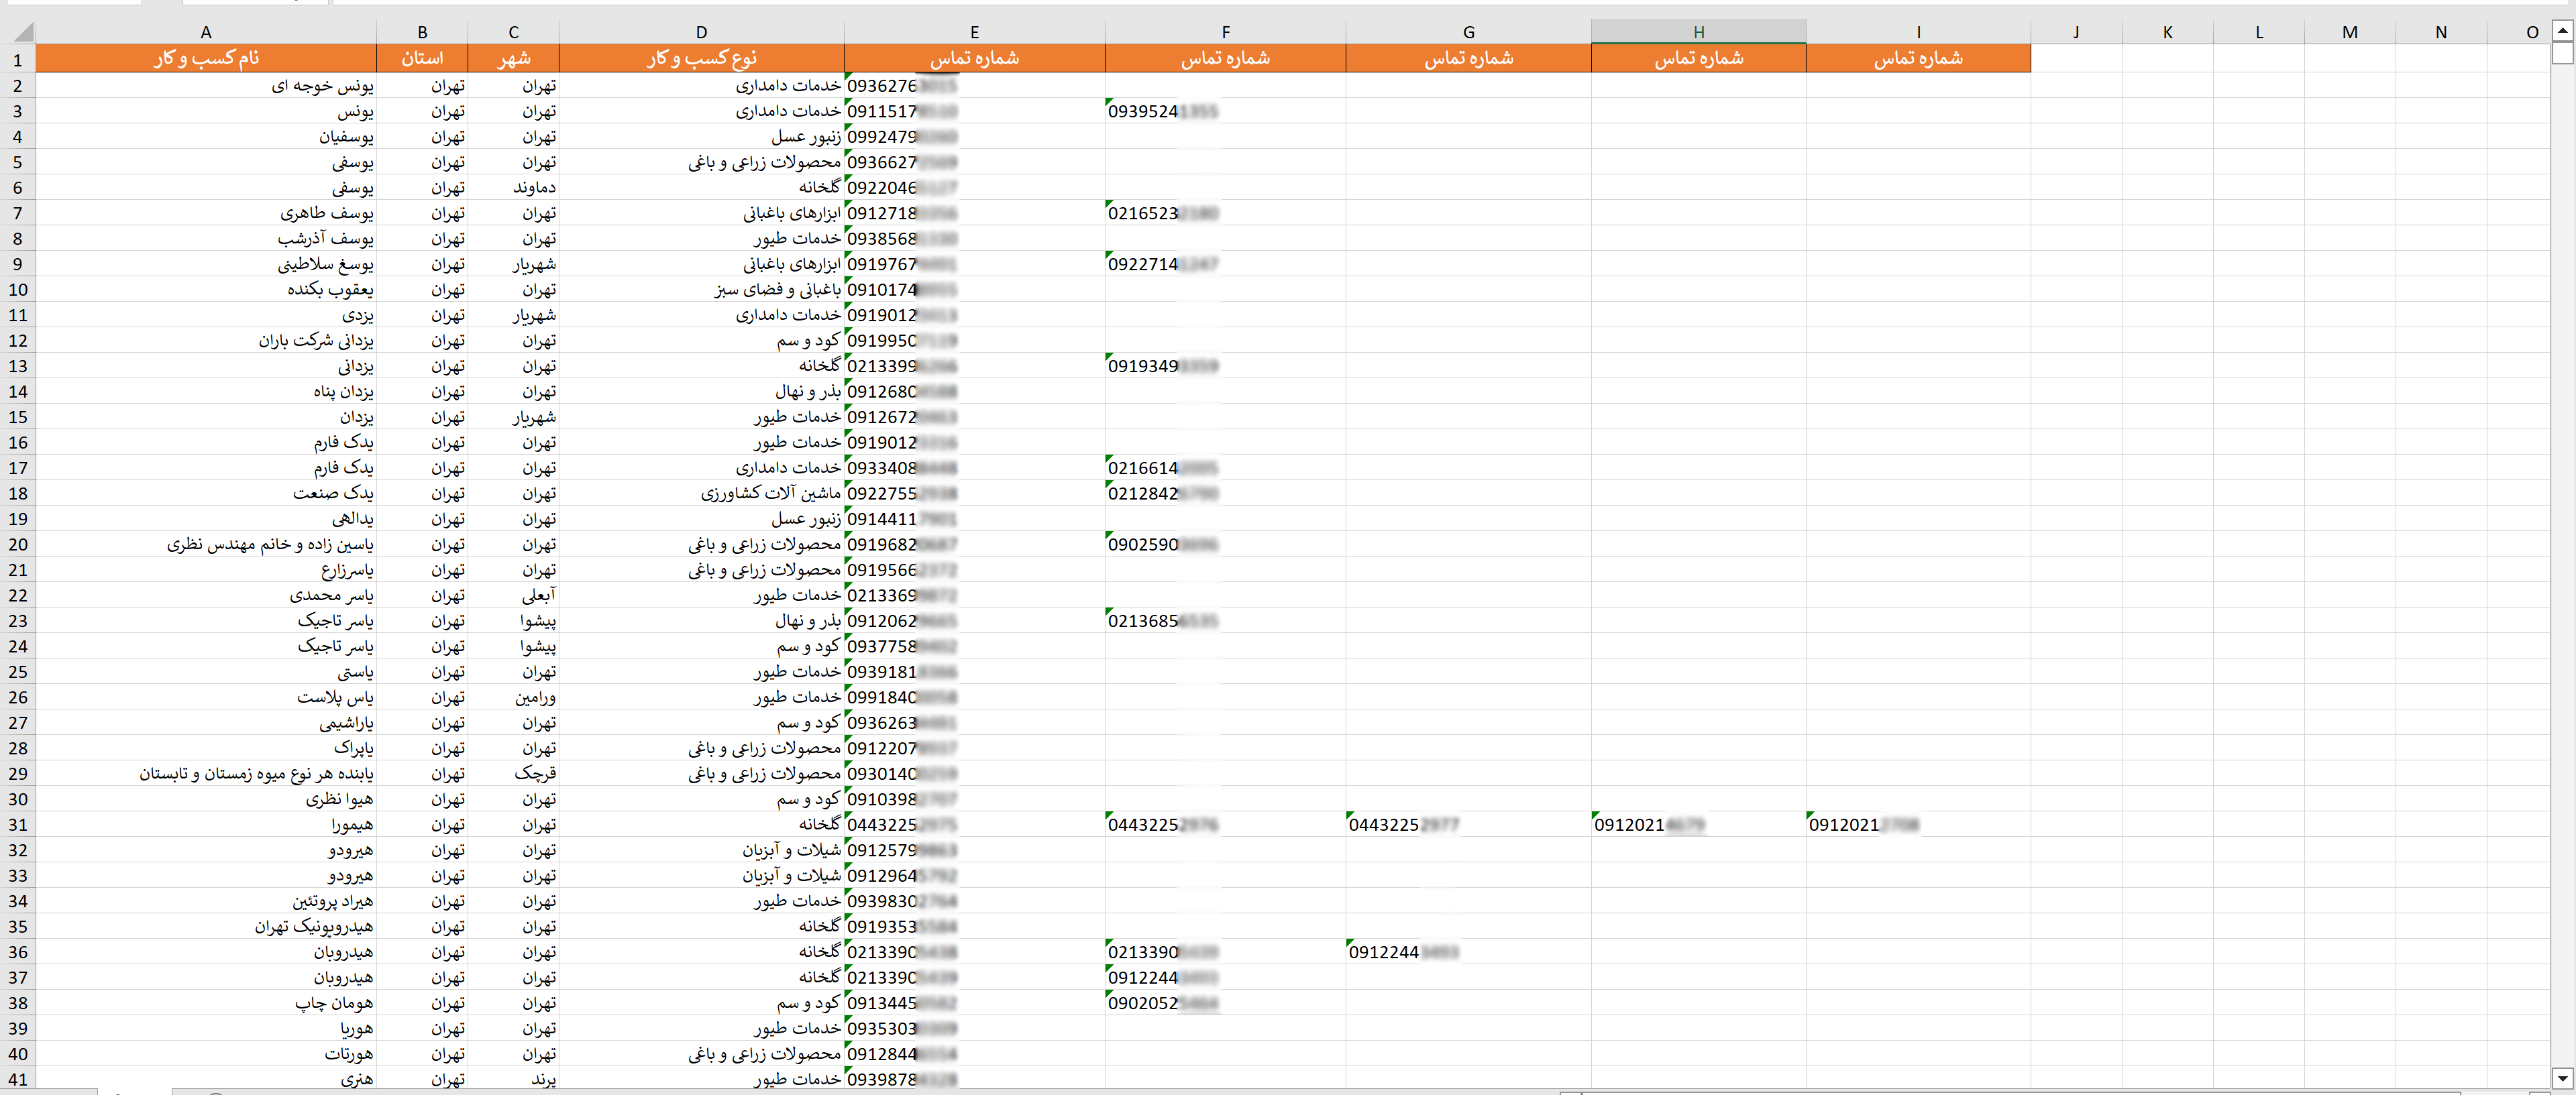Select row 31 header number
Screen dimensions: 2576x1095
click(18, 824)
